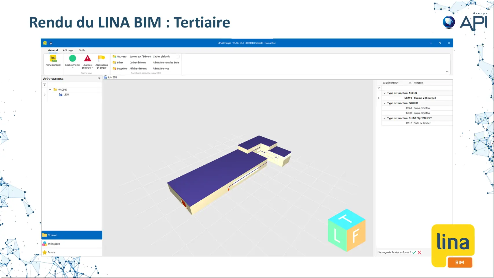Click the Fonction column header
Image resolution: width=494 pixels, height=278 pixels.
coord(432,83)
